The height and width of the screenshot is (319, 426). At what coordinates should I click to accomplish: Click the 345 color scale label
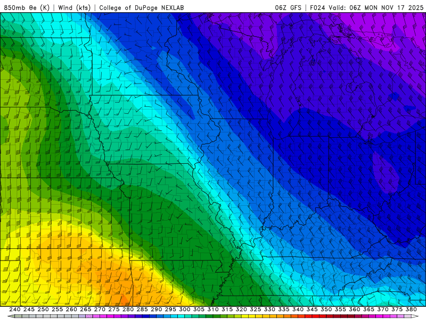312,309
